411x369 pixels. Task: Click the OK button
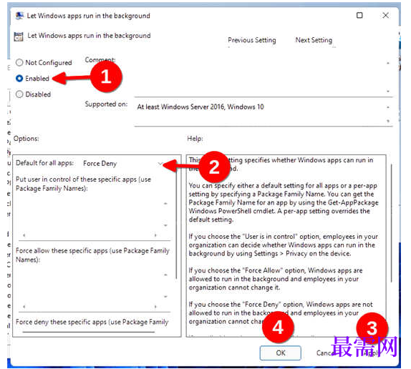click(x=281, y=353)
